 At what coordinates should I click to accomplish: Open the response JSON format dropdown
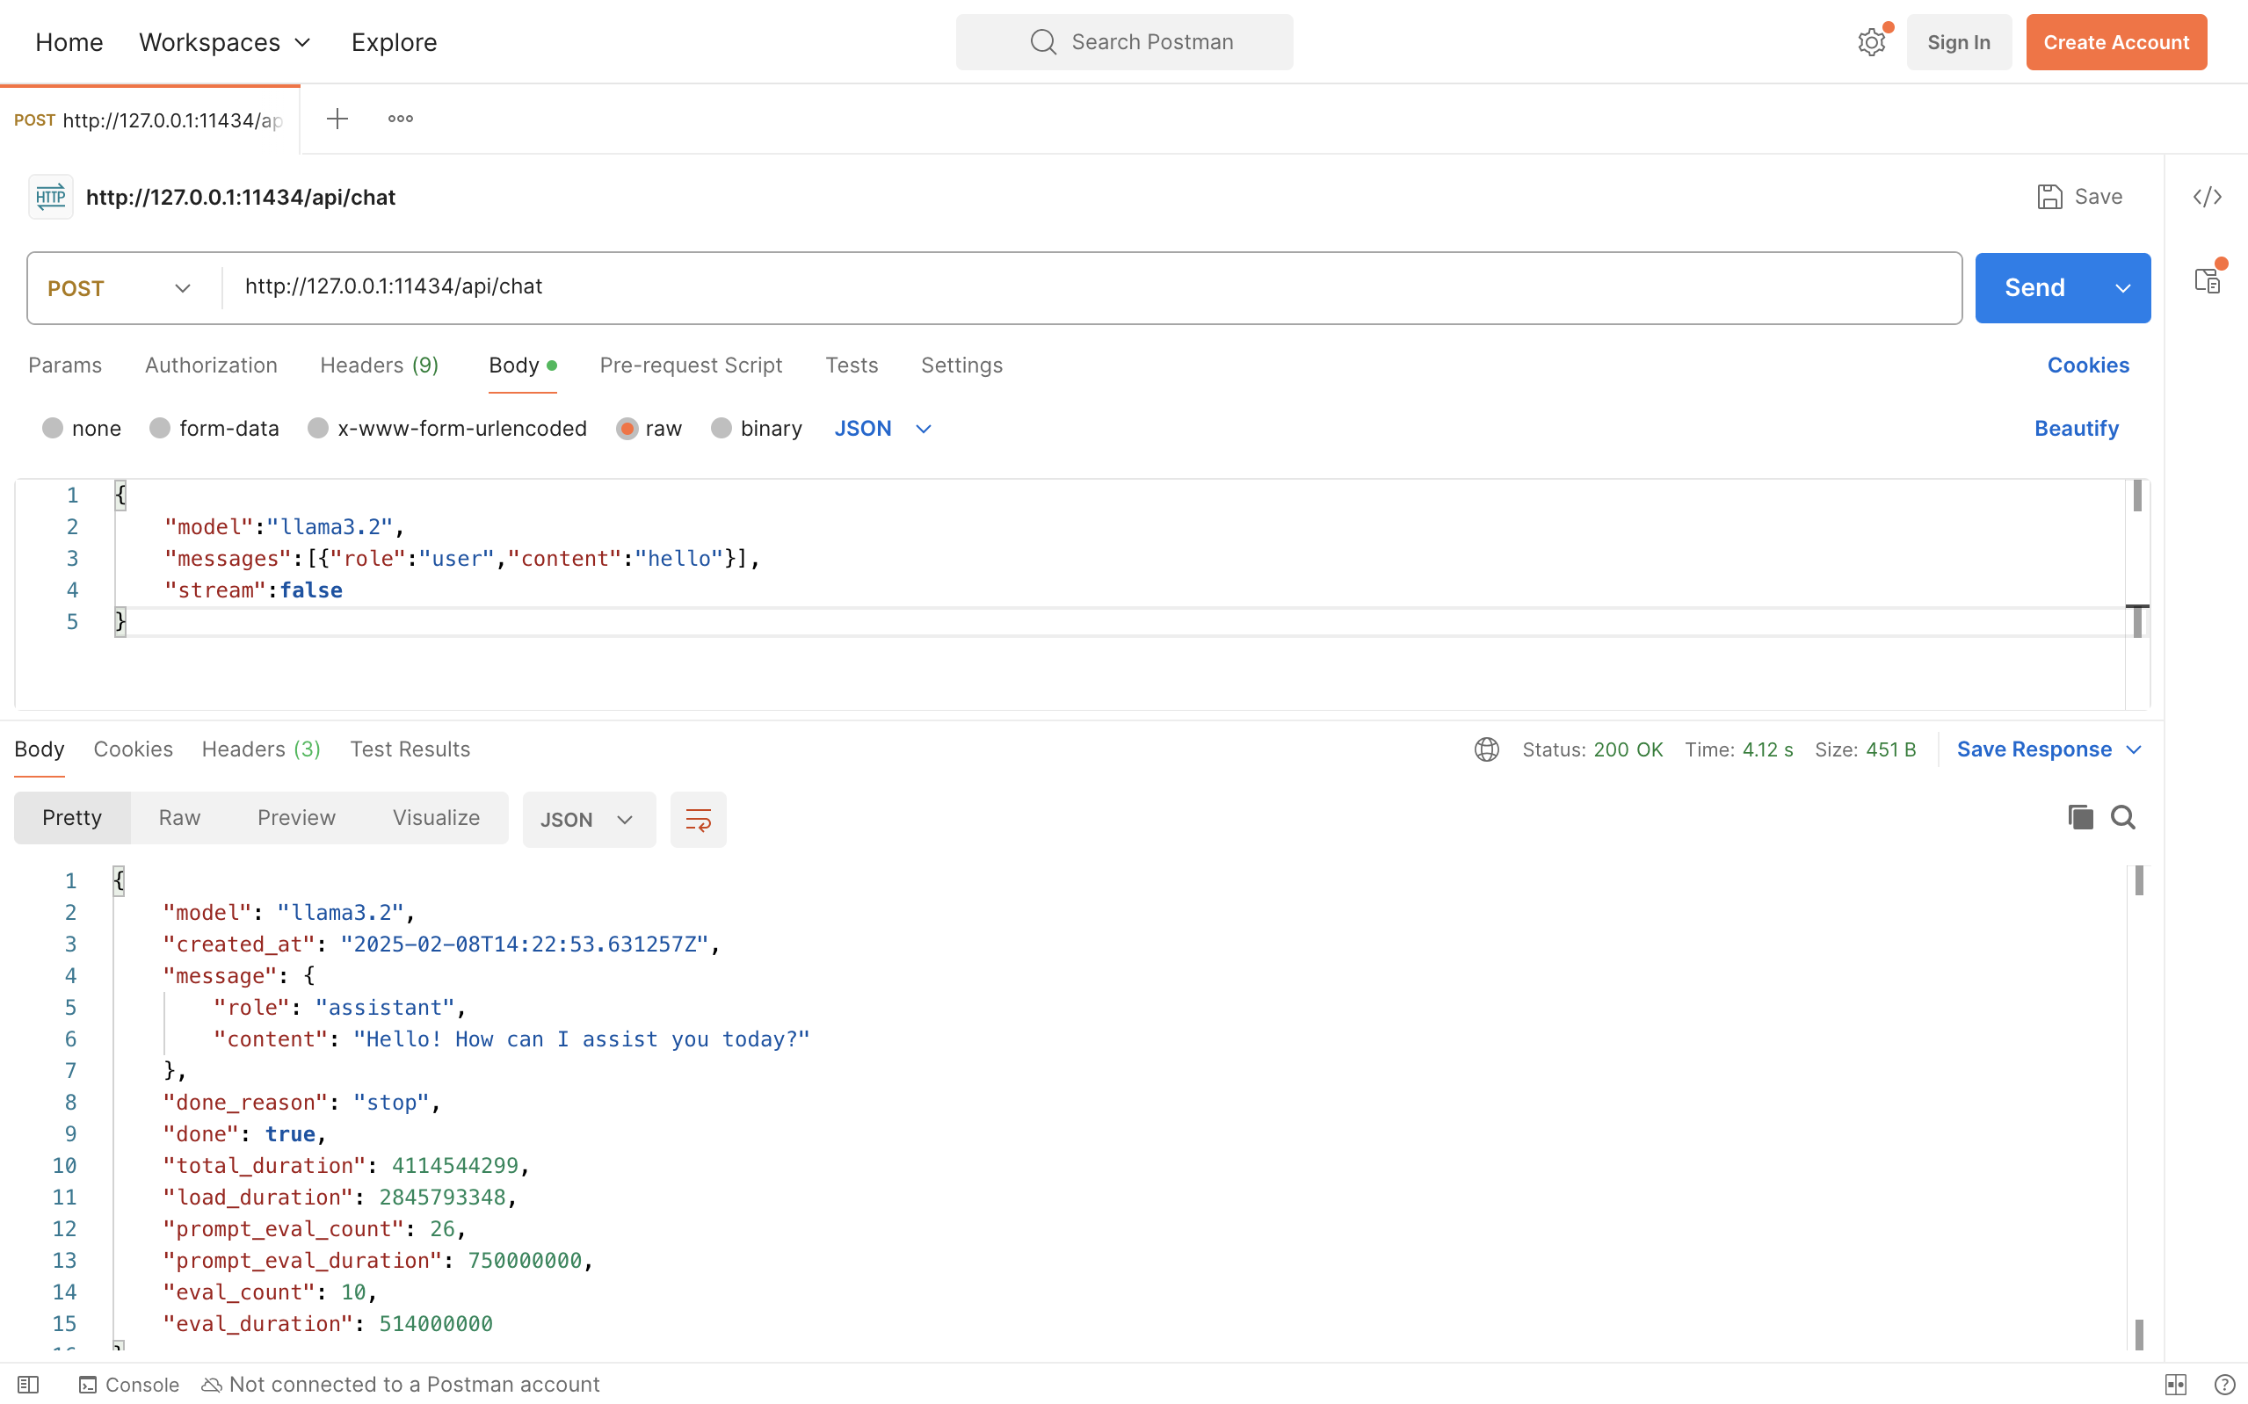589,819
